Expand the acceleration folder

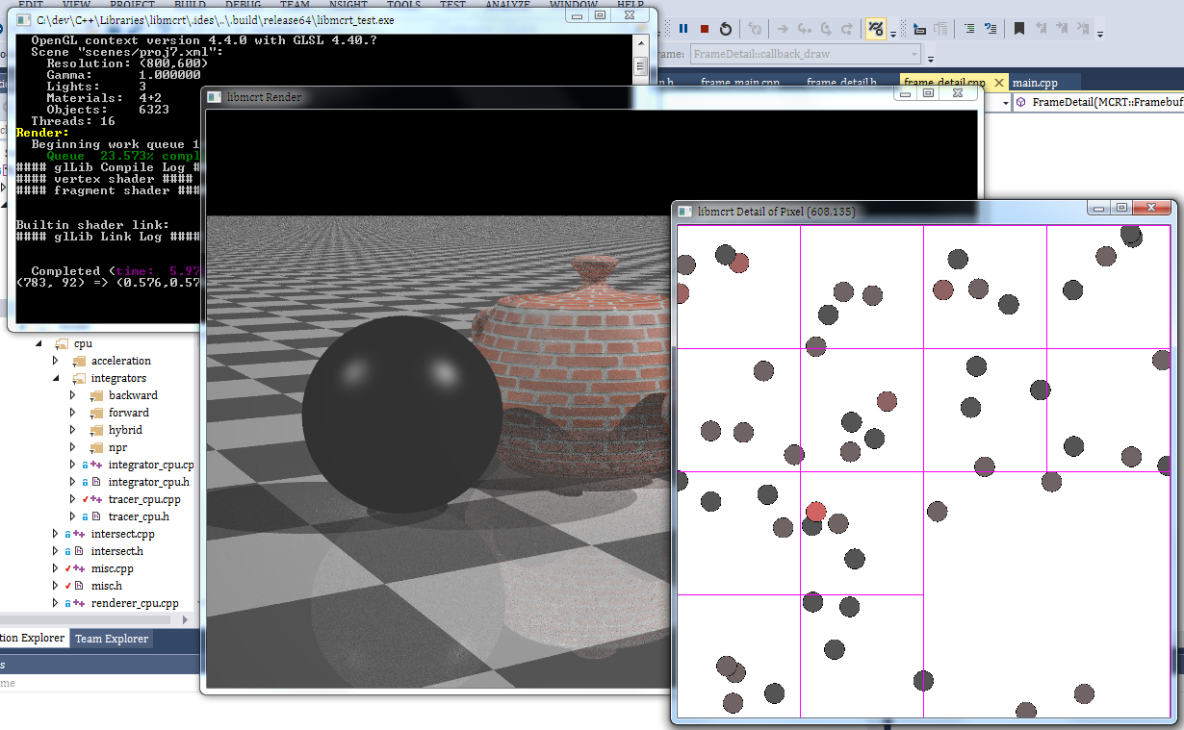pyautogui.click(x=55, y=361)
